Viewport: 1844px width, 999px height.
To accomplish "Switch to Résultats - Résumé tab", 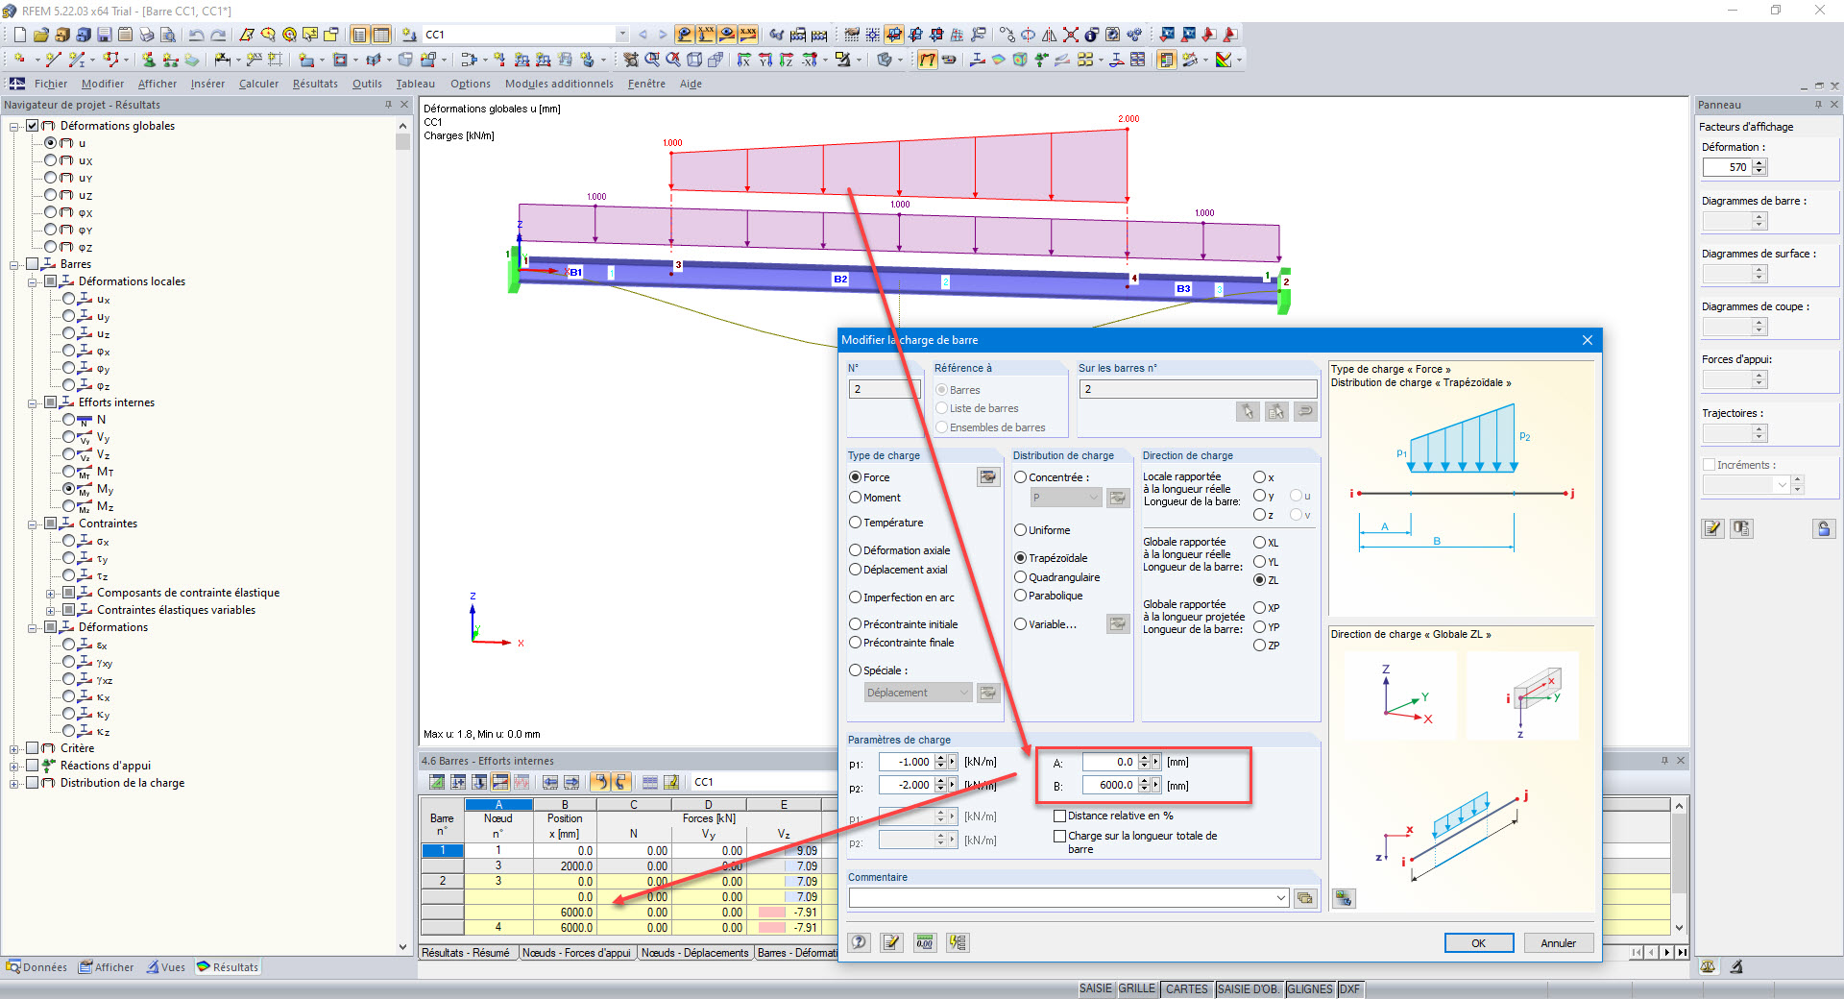I will click(x=466, y=953).
